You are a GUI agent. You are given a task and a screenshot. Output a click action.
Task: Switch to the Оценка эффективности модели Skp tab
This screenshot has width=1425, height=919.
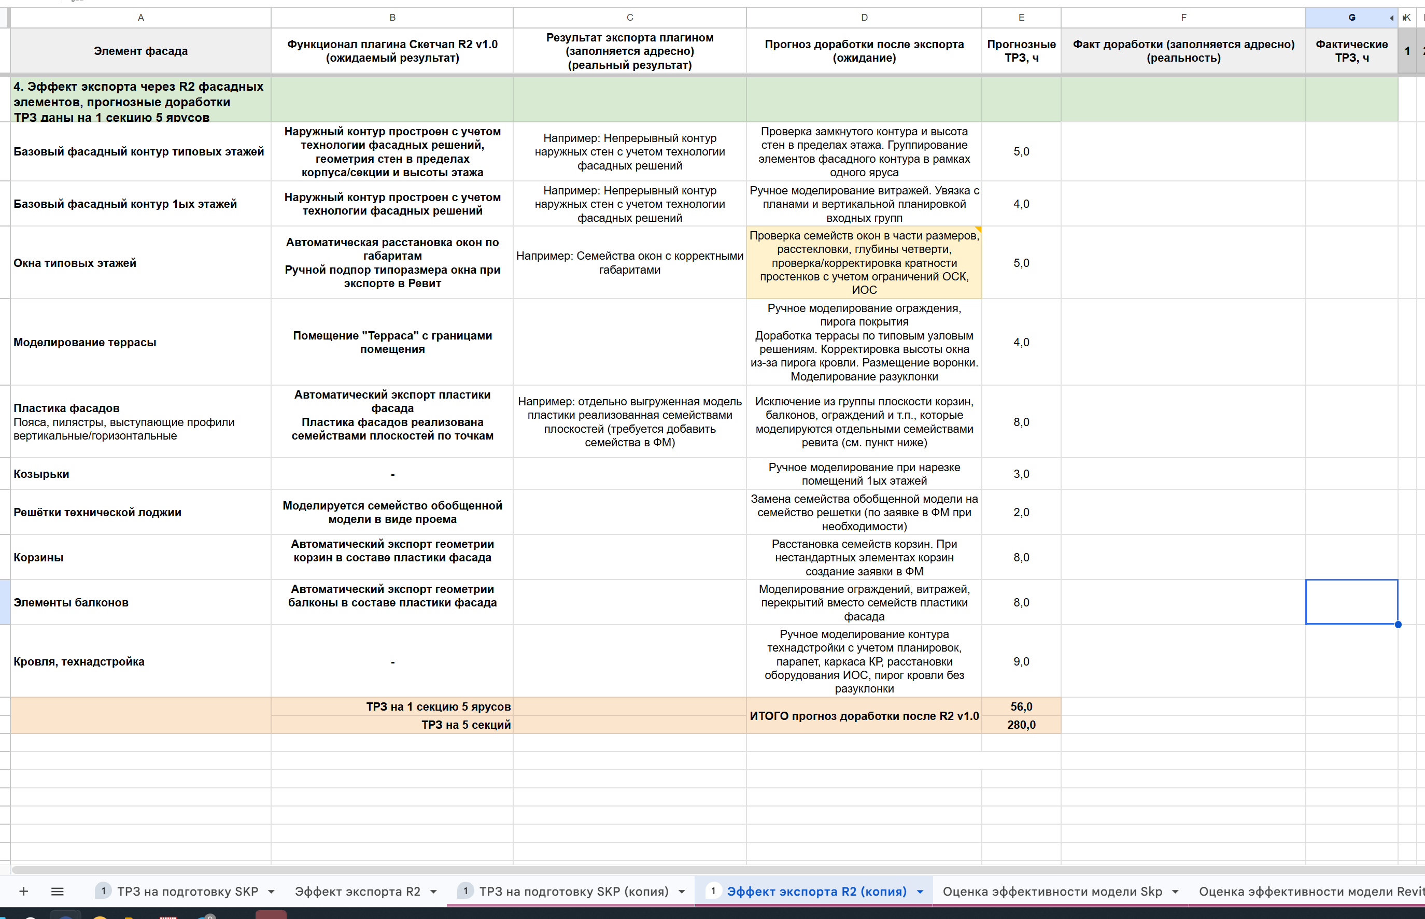(x=1052, y=892)
